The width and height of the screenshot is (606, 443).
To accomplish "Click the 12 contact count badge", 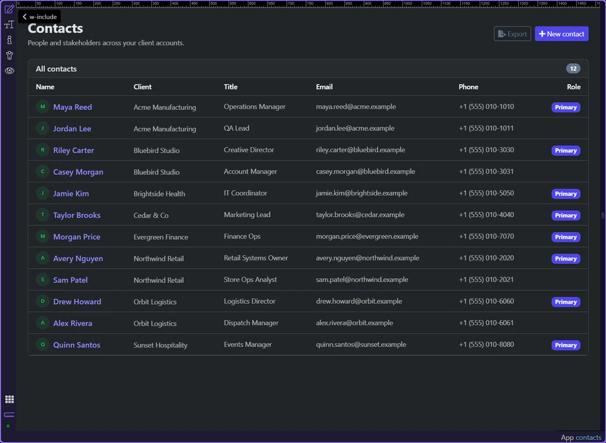I will tap(573, 69).
